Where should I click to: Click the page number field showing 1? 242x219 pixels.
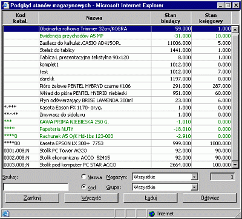223,177
